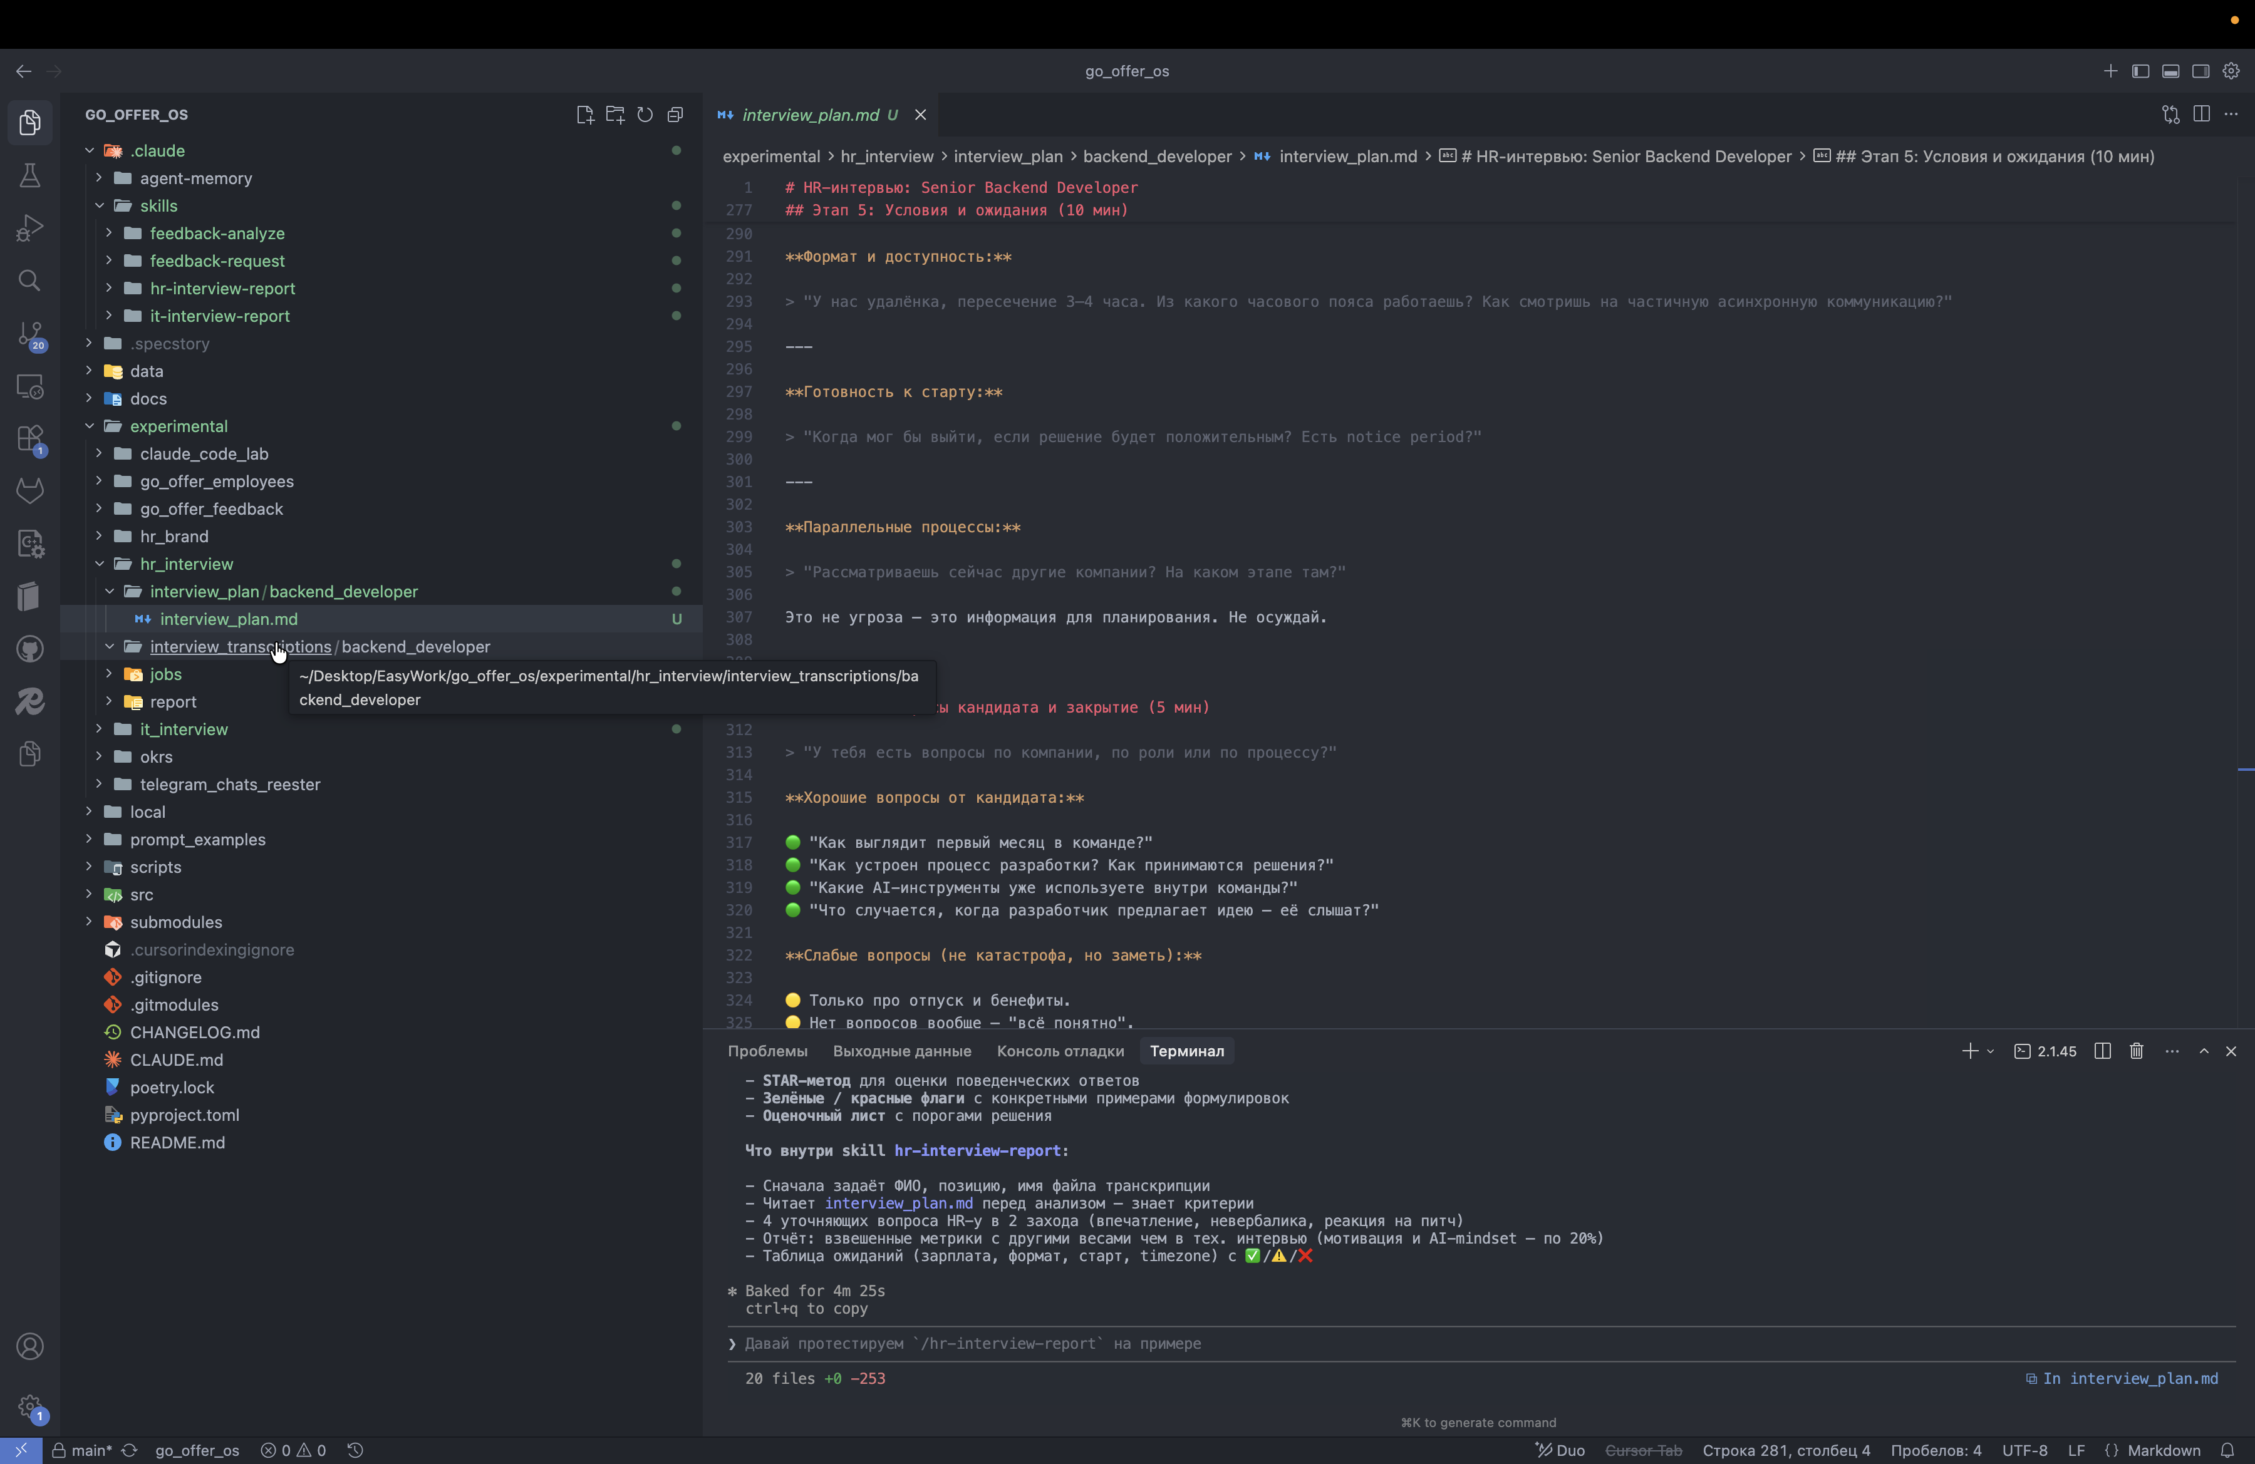Screen dimensions: 2255x1464
Task: Toggle the secondary sidebar in title bar
Action: 2201,71
